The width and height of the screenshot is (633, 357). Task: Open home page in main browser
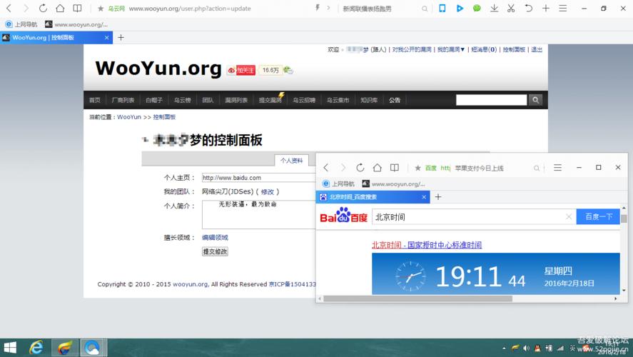tap(60, 8)
